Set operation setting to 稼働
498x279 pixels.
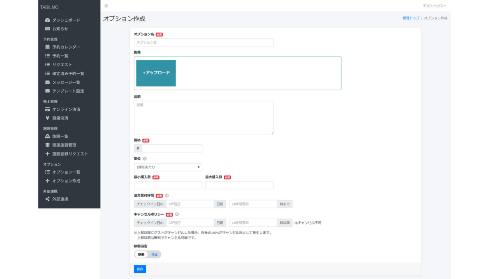[141, 254]
